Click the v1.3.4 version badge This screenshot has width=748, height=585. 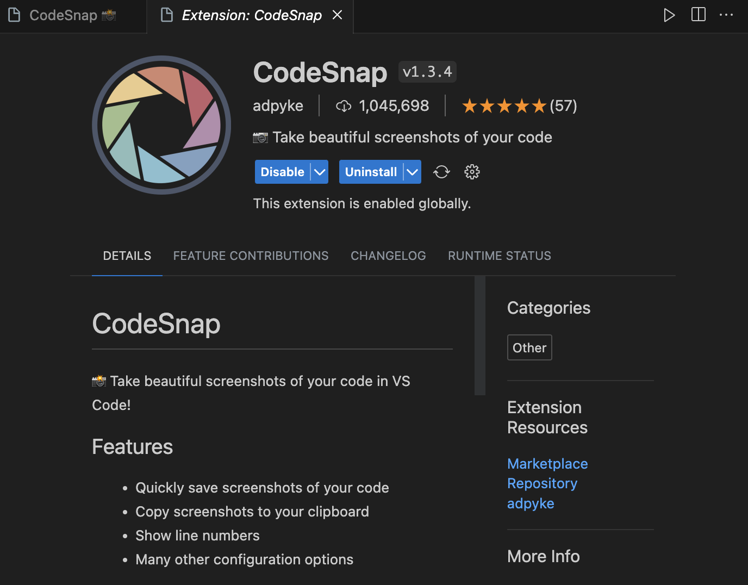[x=427, y=72]
